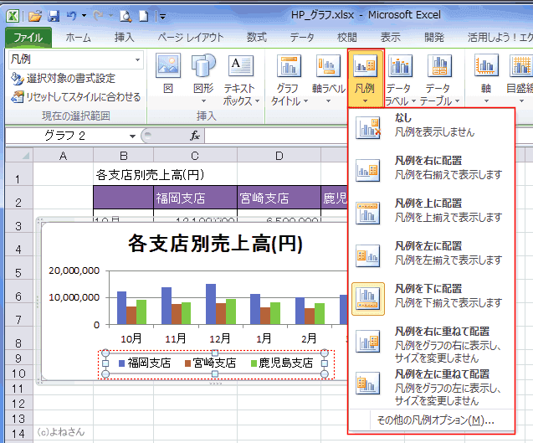Select 鹿児島支店 legend entry in chart

(x=281, y=363)
